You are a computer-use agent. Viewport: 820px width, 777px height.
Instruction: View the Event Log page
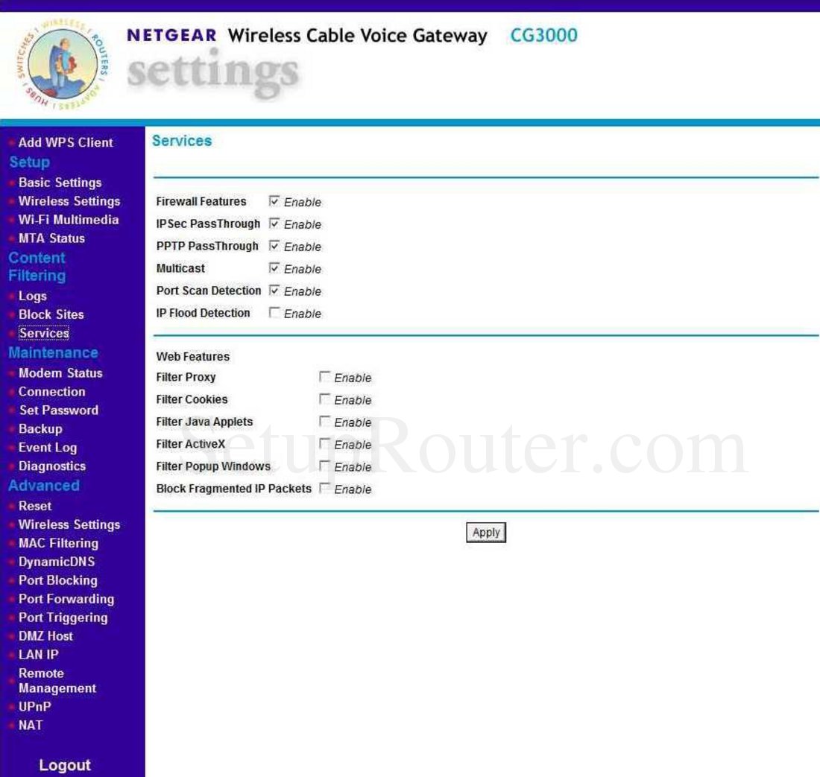48,448
